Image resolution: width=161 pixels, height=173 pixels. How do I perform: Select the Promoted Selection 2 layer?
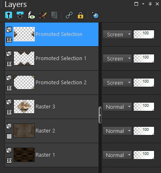51,83
